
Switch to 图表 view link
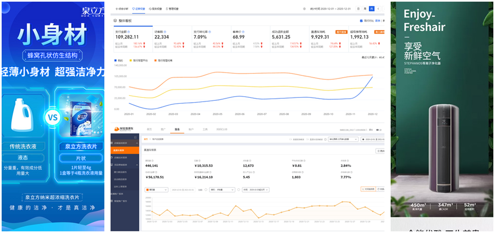(x=377, y=21)
